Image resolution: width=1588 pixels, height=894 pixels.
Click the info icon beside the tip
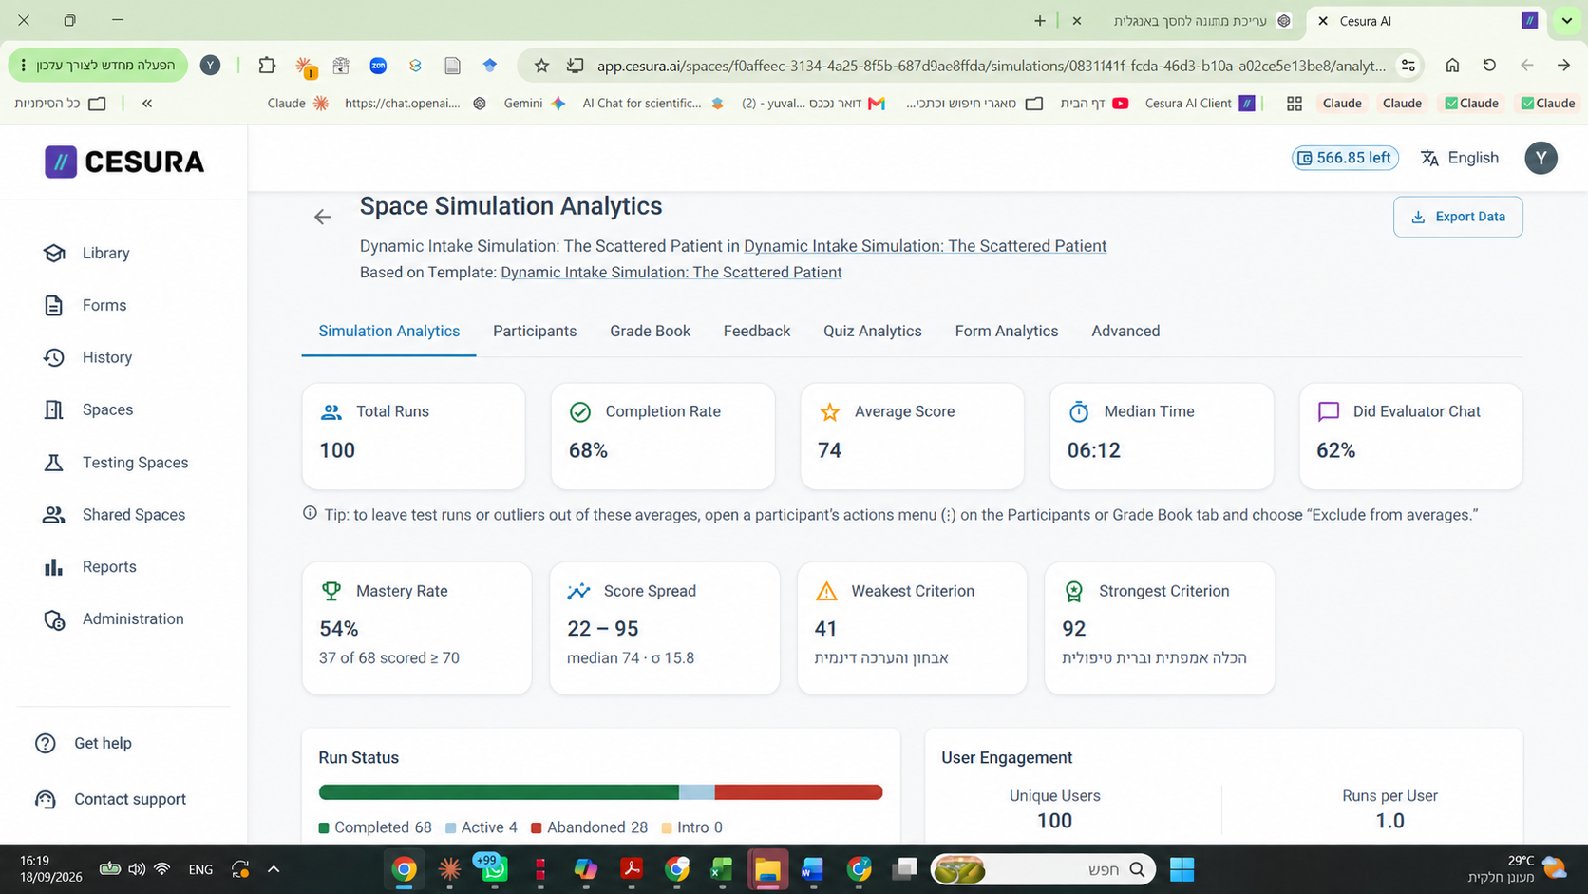pos(310,513)
